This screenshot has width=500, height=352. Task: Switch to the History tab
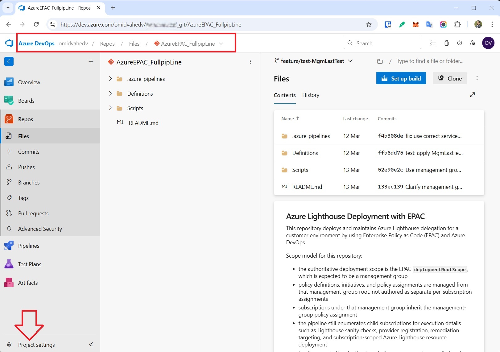pyautogui.click(x=310, y=95)
